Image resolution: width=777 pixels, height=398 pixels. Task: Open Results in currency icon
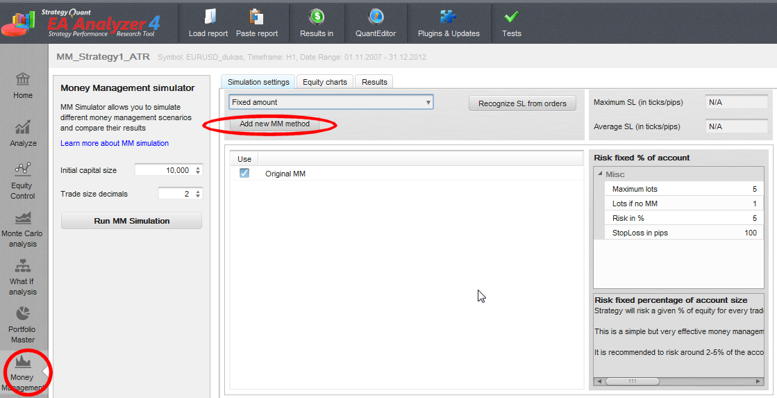(317, 17)
